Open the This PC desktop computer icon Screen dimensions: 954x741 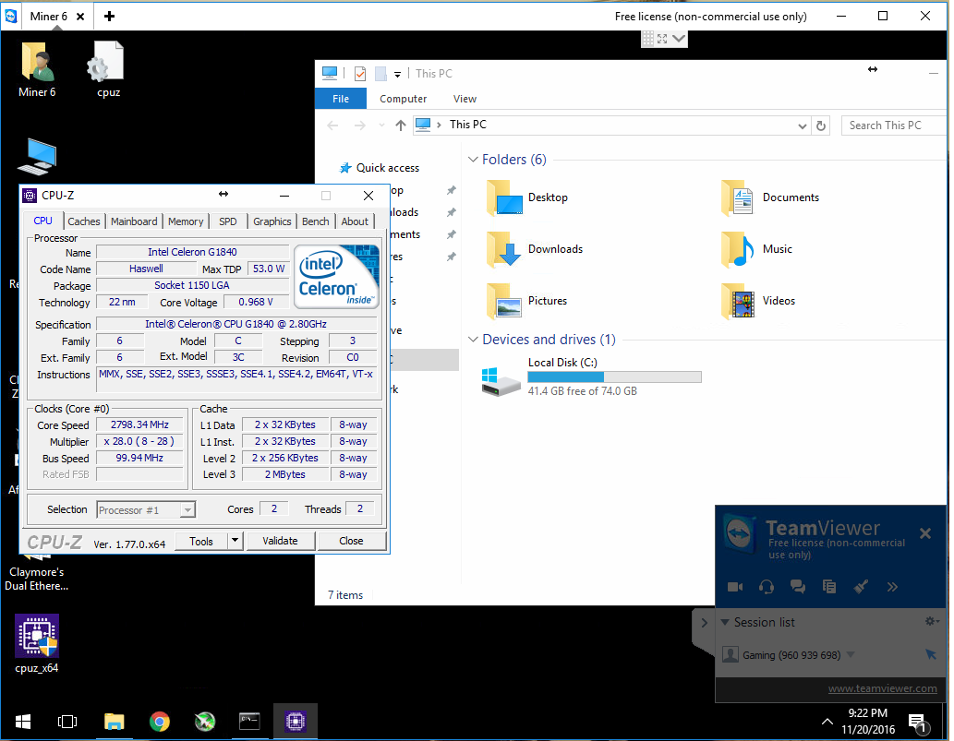click(x=37, y=156)
